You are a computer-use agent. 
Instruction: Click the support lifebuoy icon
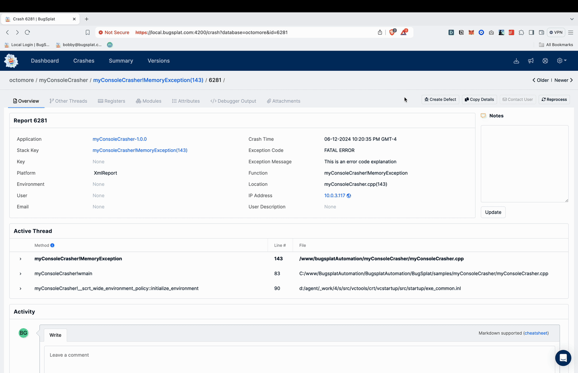click(545, 61)
